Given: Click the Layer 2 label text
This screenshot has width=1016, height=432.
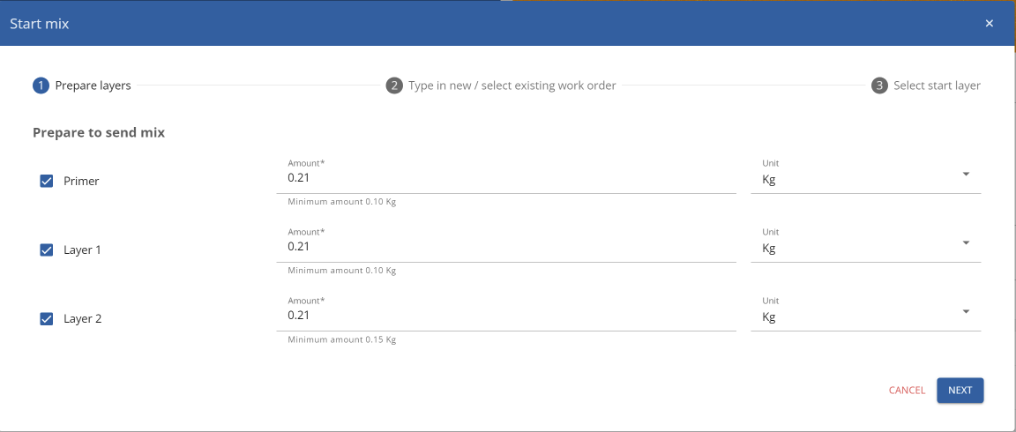Looking at the screenshot, I should tap(82, 318).
